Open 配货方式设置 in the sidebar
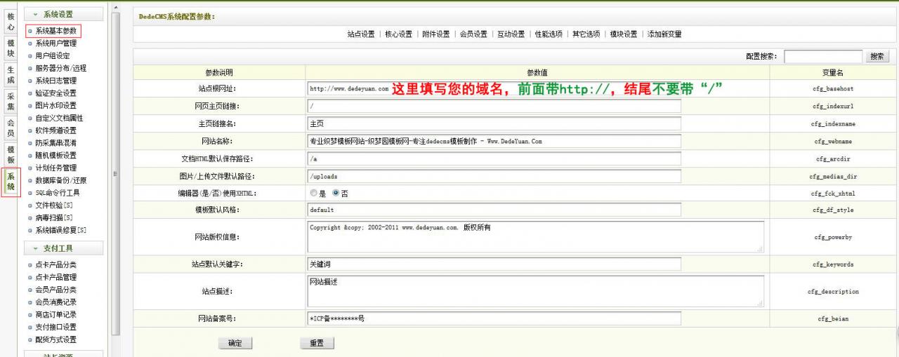899x357 pixels. click(56, 340)
